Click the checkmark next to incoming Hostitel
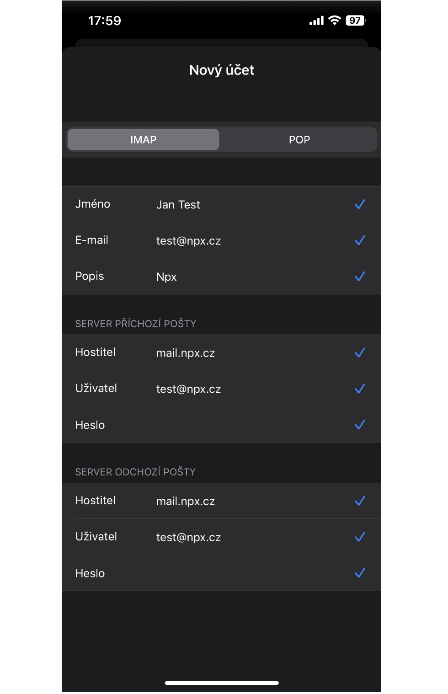Screen dimensions: 448x694 360,352
